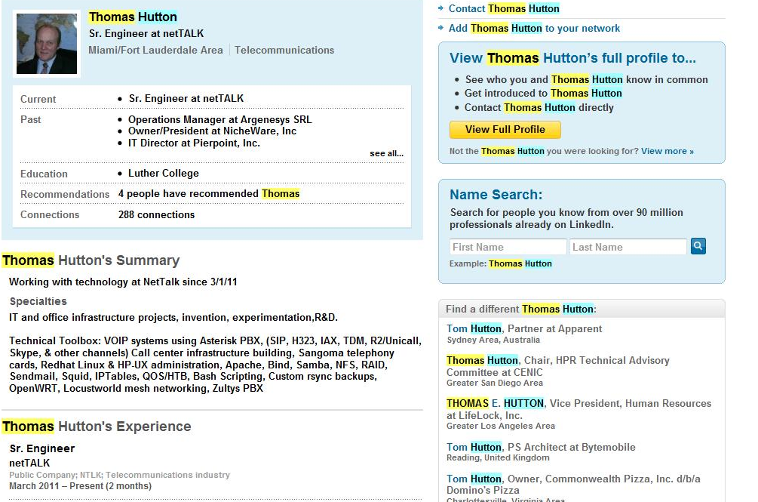Click the netTALK company name under Experience
Image resolution: width=758 pixels, height=502 pixels.
pos(29,463)
